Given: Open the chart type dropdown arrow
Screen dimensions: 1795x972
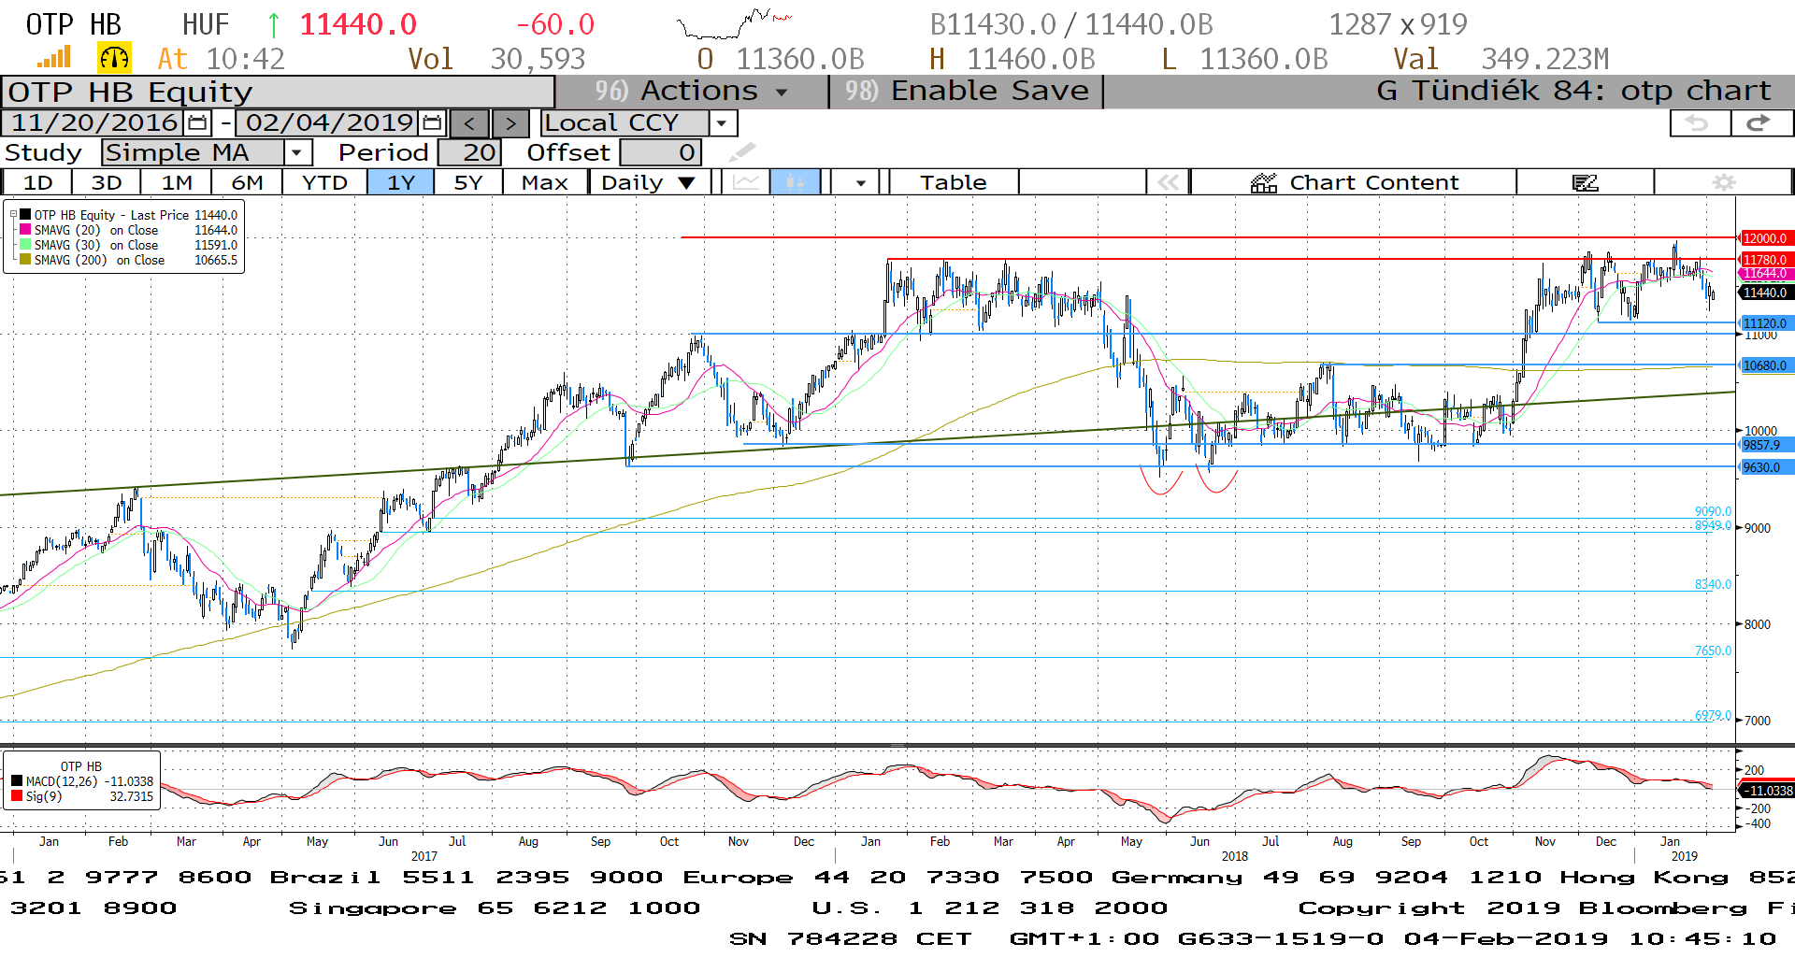Looking at the screenshot, I should (860, 182).
